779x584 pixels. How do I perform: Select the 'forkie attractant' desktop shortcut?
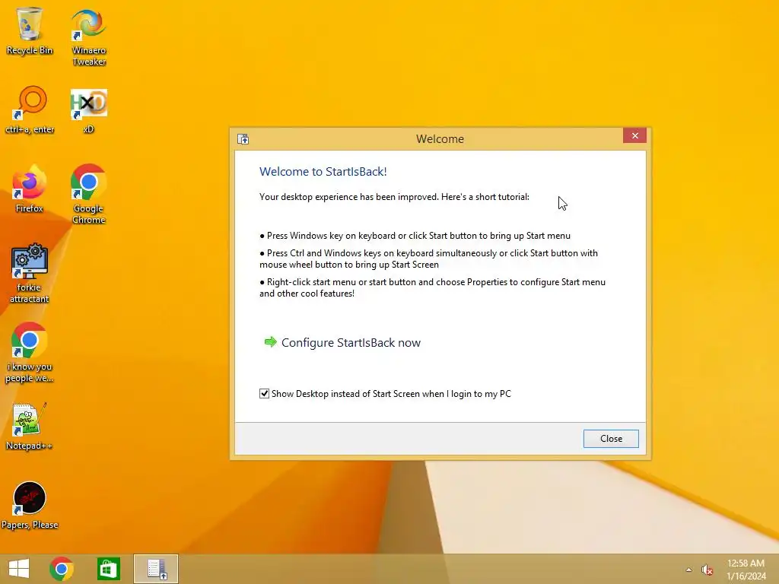point(30,273)
